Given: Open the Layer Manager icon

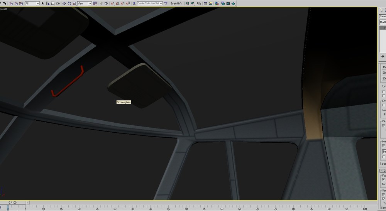Looking at the screenshot, I should [x=199, y=3].
